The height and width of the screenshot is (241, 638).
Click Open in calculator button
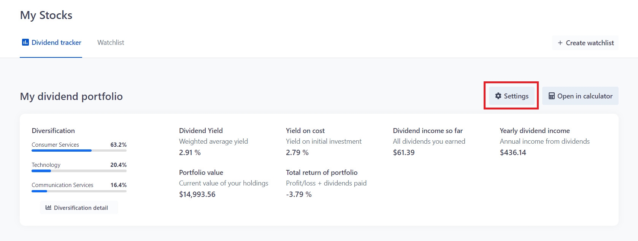(x=580, y=96)
